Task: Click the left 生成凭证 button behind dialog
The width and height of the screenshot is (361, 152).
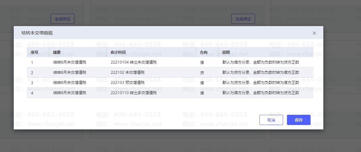Action: click(x=63, y=19)
